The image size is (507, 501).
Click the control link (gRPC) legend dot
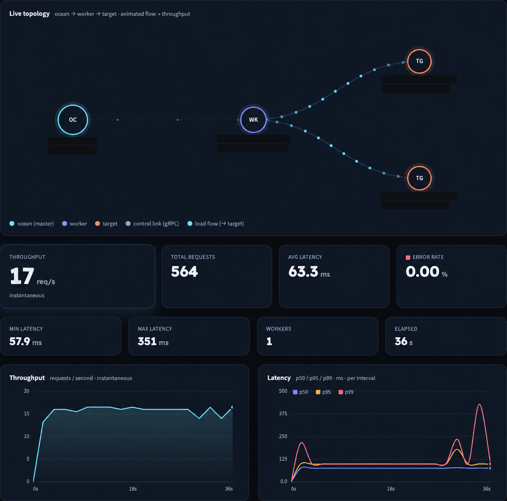[128, 223]
